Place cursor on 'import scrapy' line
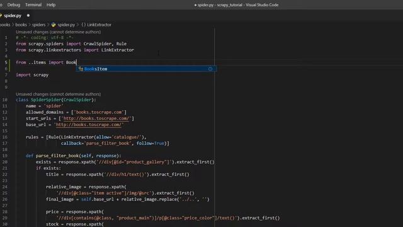Viewport: 403px width, 227px height. 32,75
